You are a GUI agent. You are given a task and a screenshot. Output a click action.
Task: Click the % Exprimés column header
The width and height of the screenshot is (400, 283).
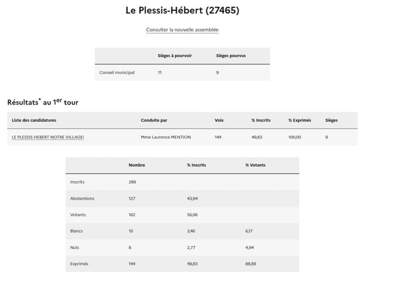(x=300, y=120)
